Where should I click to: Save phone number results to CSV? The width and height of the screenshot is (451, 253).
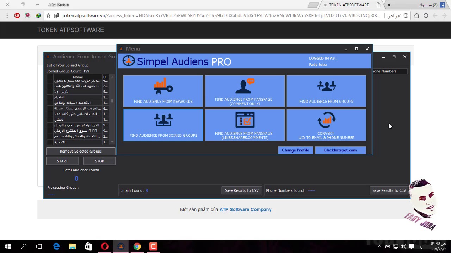389,190
